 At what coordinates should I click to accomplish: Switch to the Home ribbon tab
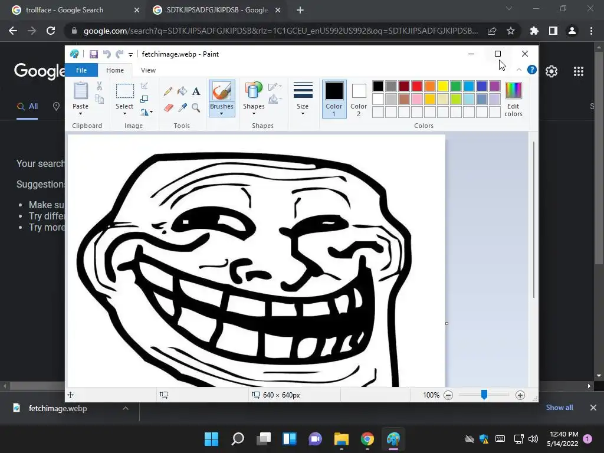pyautogui.click(x=115, y=70)
